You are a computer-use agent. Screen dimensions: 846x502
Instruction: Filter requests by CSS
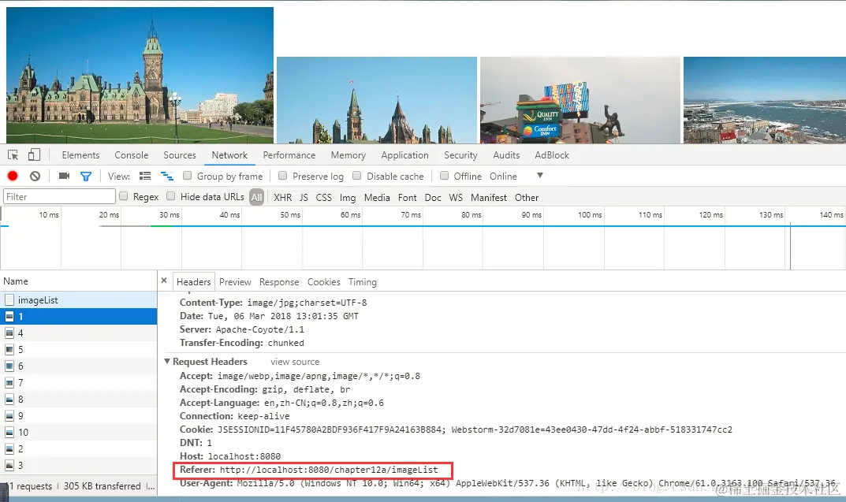pos(324,197)
